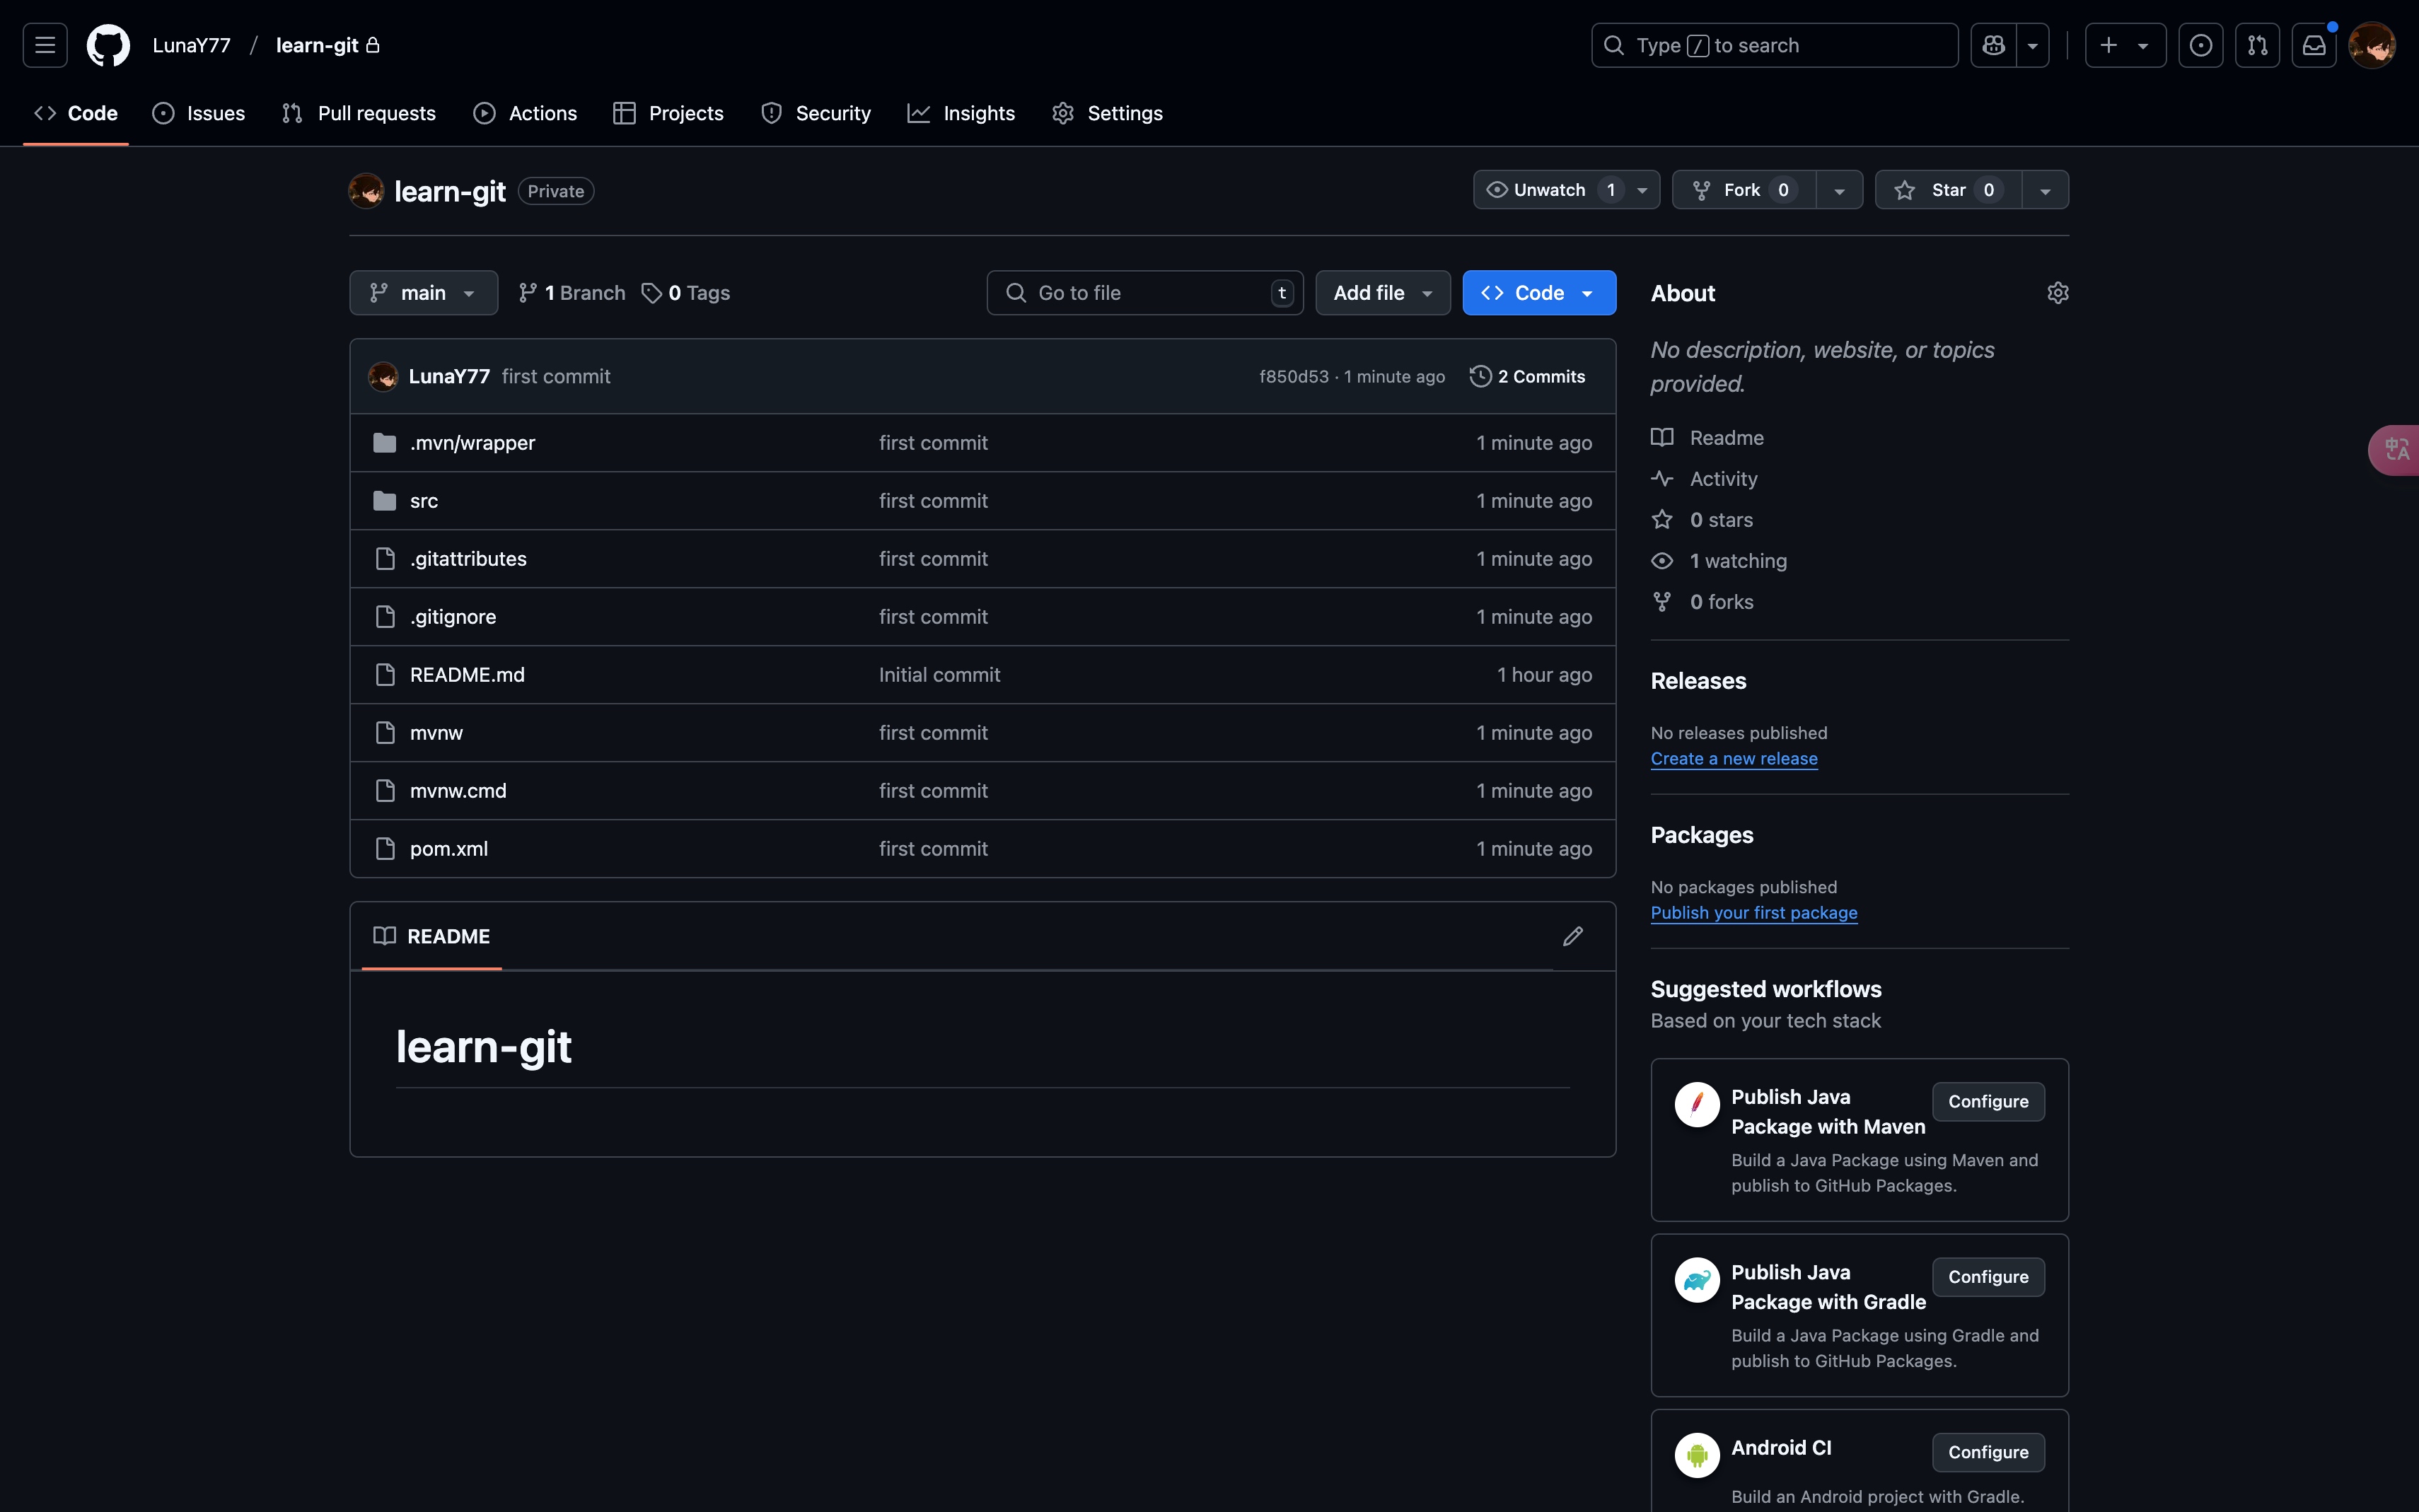The image size is (2419, 1512).
Task: Focus the Go to file search field
Action: (x=1145, y=293)
